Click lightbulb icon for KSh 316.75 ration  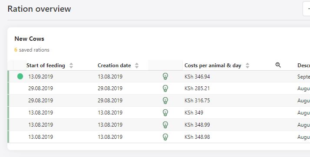tap(165, 100)
